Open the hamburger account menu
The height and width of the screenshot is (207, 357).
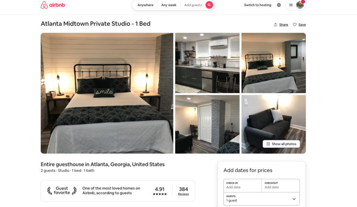click(x=291, y=5)
